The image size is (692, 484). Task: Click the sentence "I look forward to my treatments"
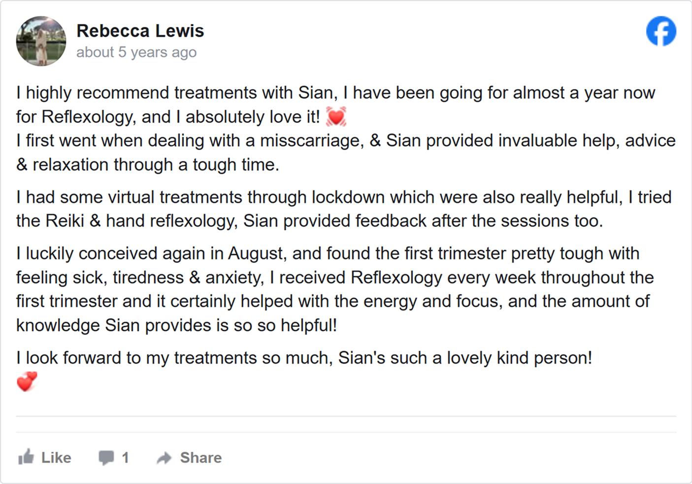pyautogui.click(x=304, y=358)
